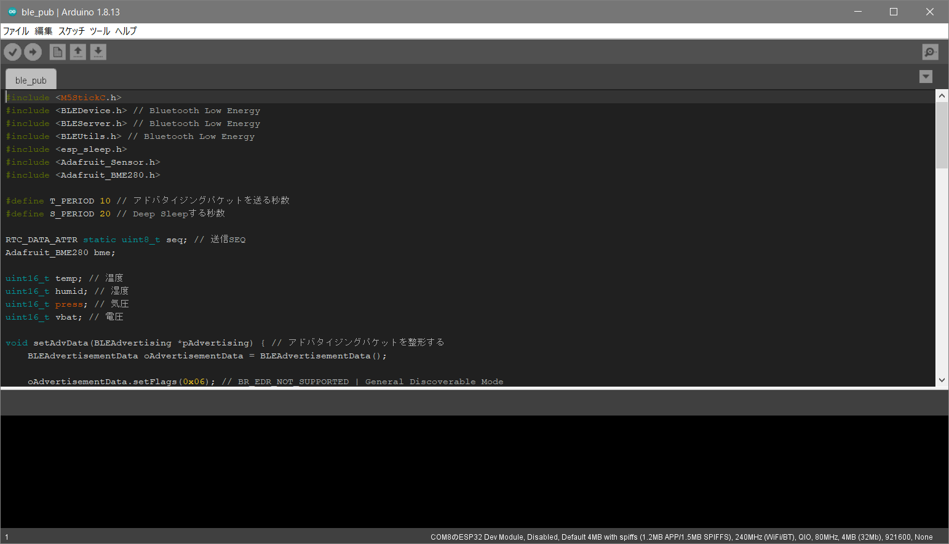Click the board info text in status bar
The height and width of the screenshot is (544, 949).
click(681, 537)
